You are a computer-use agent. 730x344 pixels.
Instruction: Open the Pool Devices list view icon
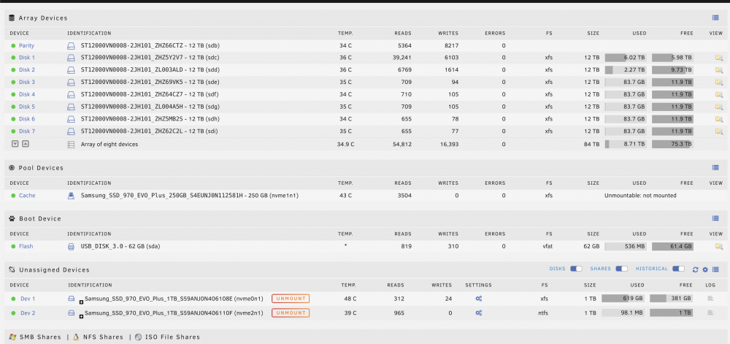(715, 167)
